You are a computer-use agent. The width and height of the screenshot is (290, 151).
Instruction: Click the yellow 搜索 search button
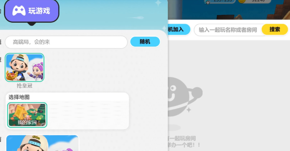[x=275, y=29]
